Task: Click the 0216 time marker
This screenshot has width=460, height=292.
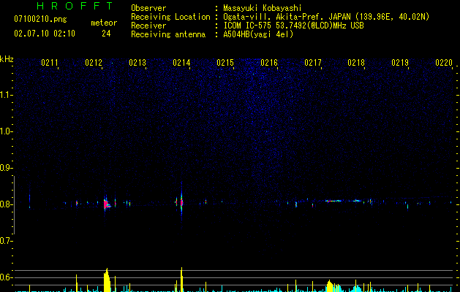Action: pos(269,62)
